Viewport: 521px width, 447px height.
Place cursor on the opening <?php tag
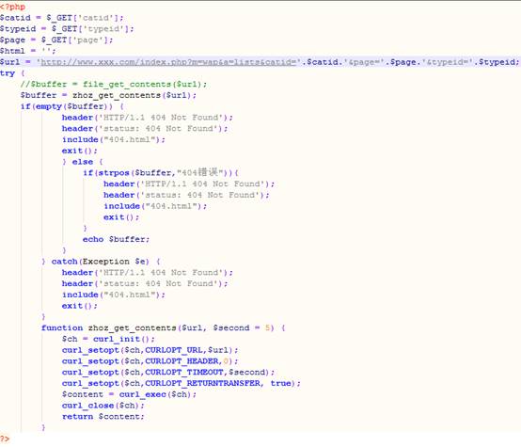tap(12, 7)
